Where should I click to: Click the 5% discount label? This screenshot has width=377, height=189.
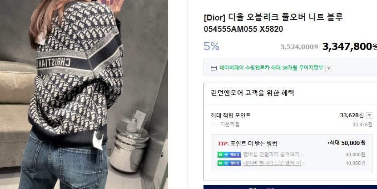(x=211, y=46)
